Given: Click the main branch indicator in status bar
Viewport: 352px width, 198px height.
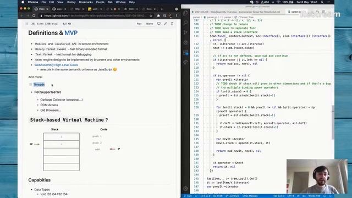Looking at the screenshot, I should coord(188,196).
